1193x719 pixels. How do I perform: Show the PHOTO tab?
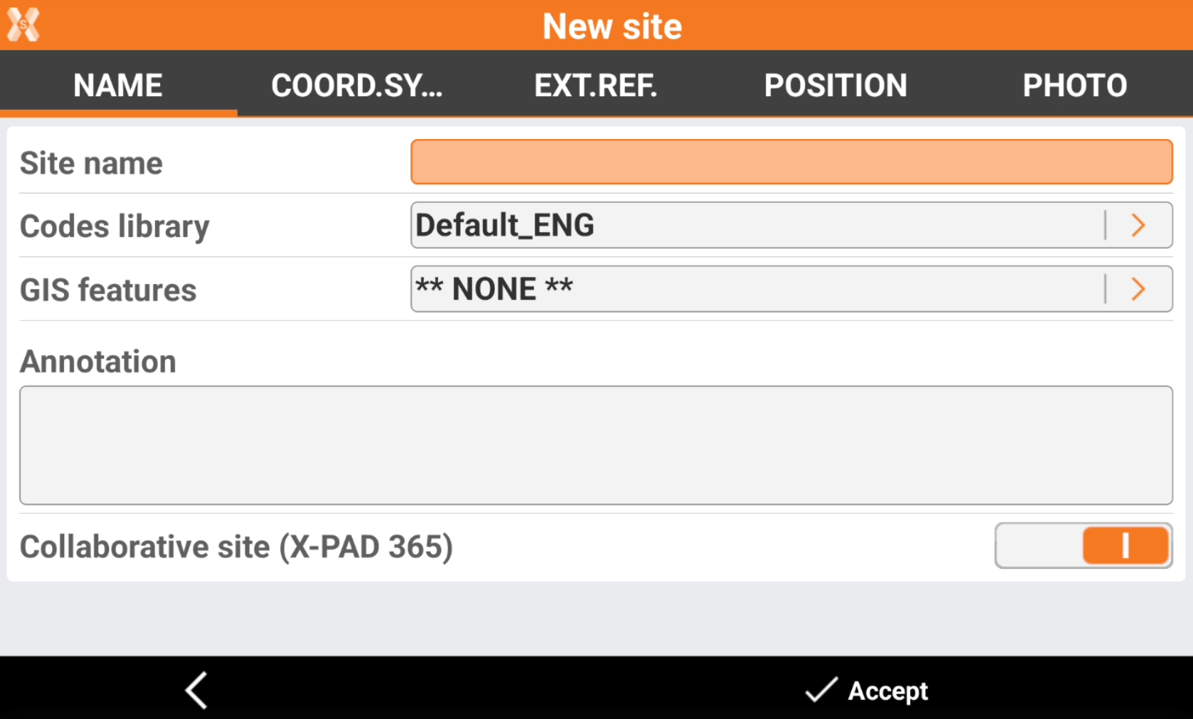(x=1074, y=85)
